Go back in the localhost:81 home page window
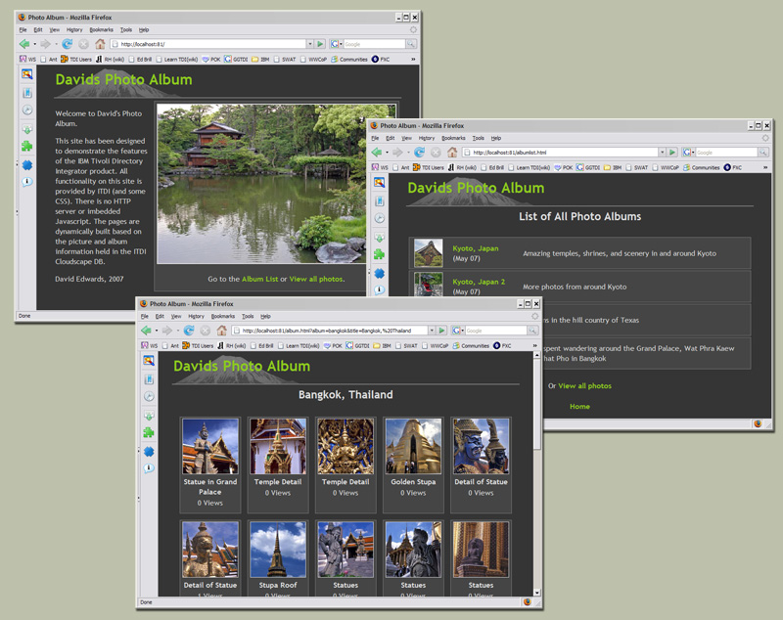 (24, 44)
